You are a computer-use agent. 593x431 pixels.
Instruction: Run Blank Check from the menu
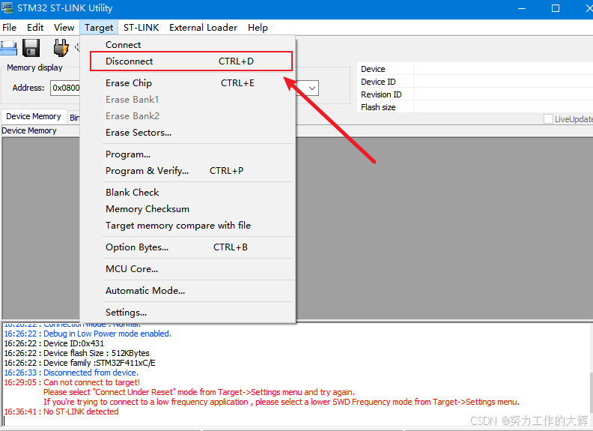[188, 193]
